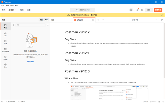Viewport: 165px width, 103px height.
Task: Click the 新建 (New) button
Action: pos(41,20)
